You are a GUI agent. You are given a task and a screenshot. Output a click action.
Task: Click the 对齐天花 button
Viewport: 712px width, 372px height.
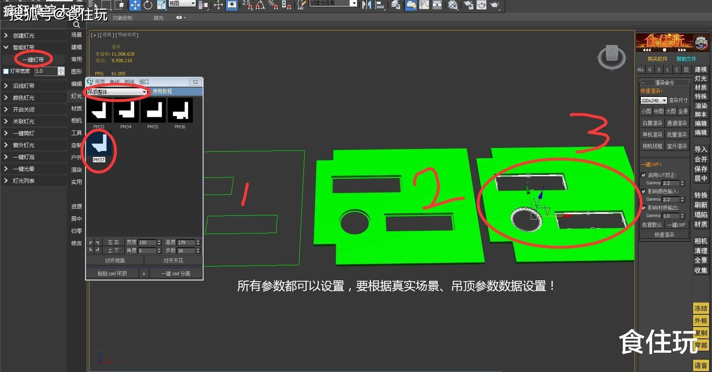[x=172, y=260]
